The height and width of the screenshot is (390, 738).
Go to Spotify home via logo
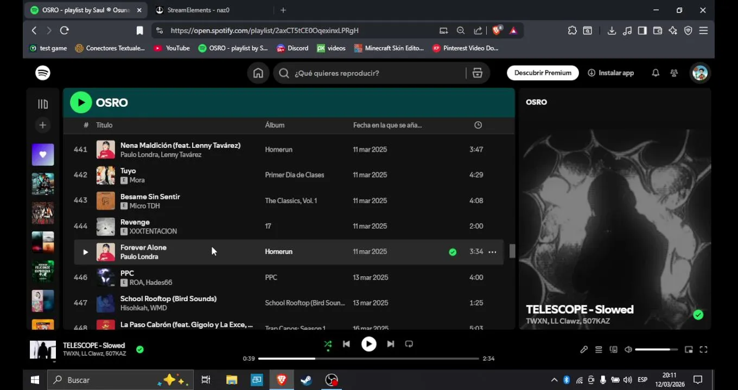[x=43, y=73]
